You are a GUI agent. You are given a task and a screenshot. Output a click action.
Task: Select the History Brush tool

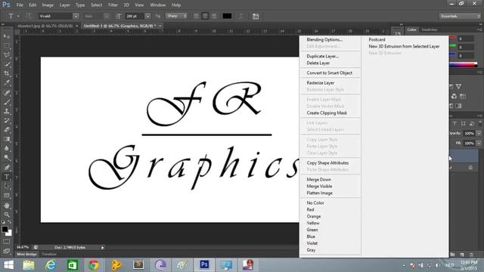tap(7, 121)
